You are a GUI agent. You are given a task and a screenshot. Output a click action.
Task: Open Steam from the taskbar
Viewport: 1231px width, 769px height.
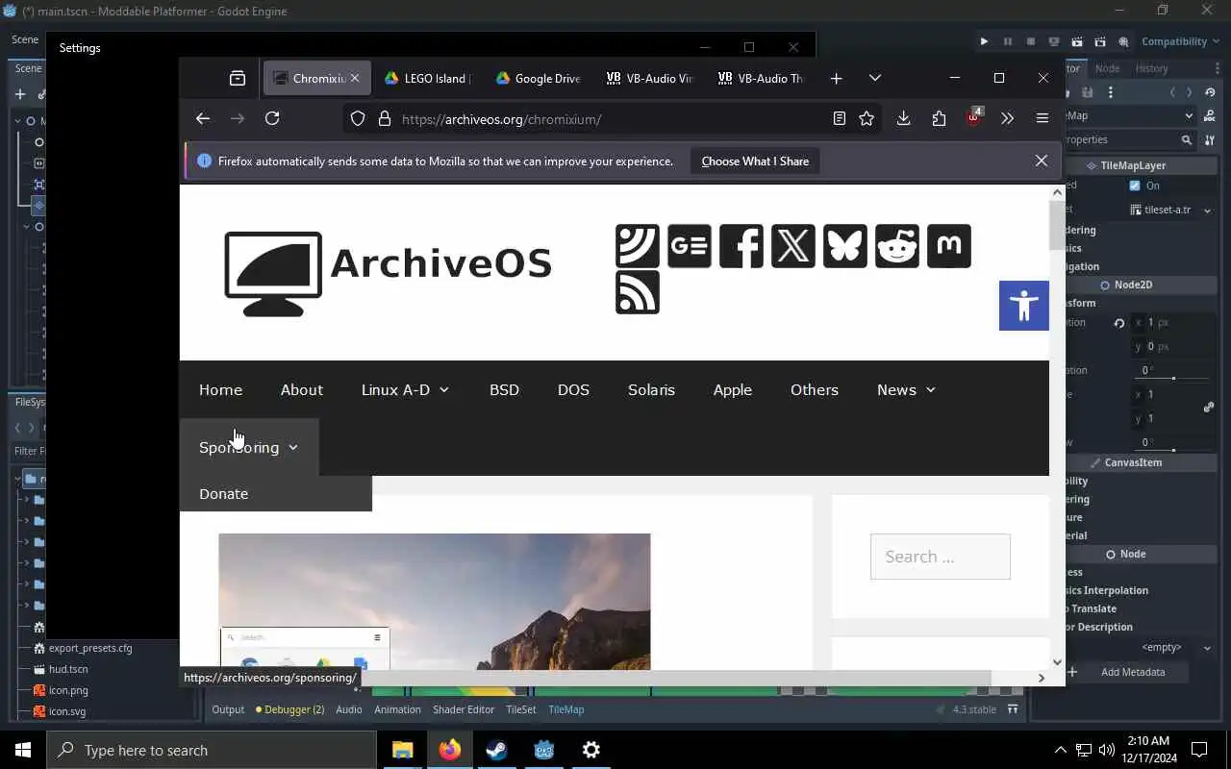point(496,750)
